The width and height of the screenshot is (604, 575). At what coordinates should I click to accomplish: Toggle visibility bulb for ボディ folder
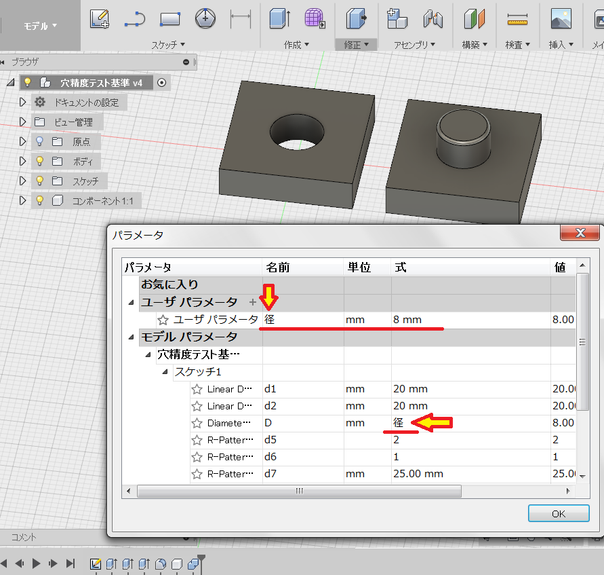[39, 161]
